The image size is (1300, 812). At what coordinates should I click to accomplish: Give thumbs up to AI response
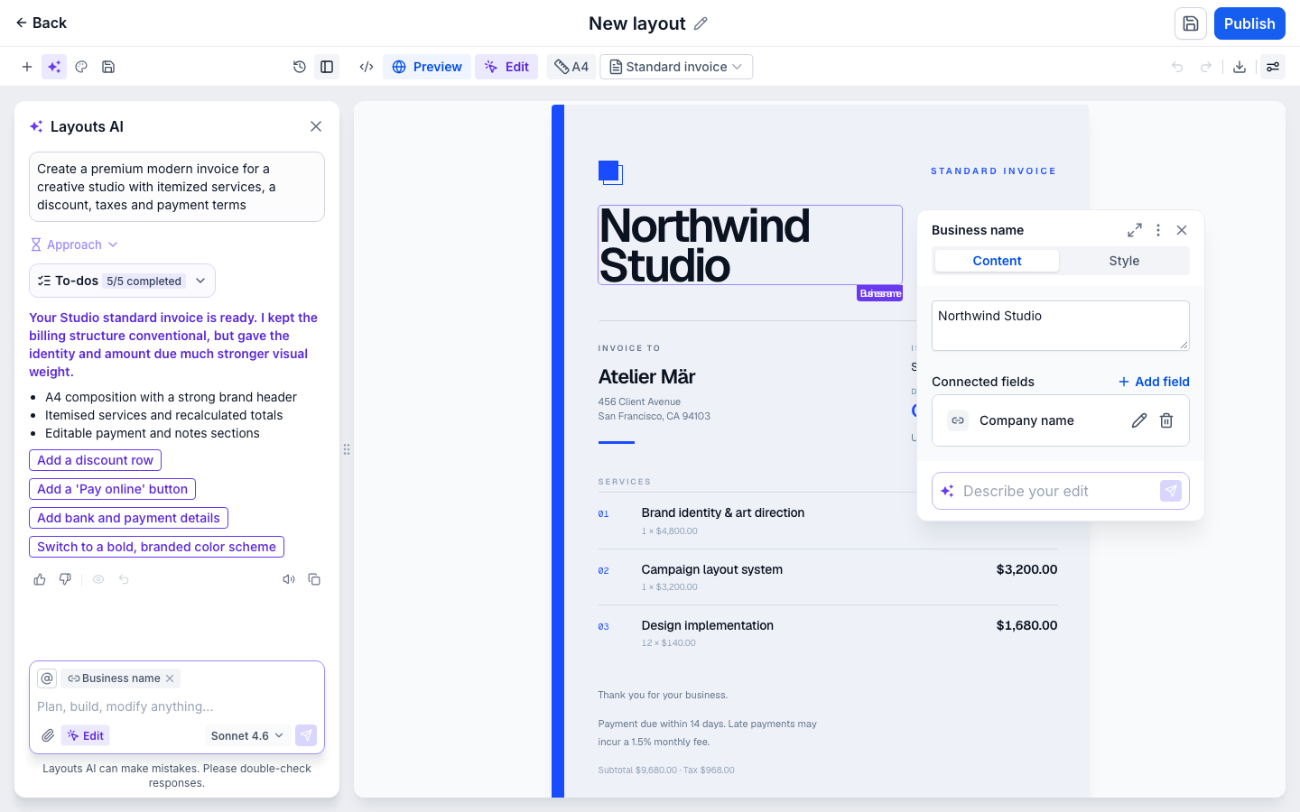click(x=40, y=579)
